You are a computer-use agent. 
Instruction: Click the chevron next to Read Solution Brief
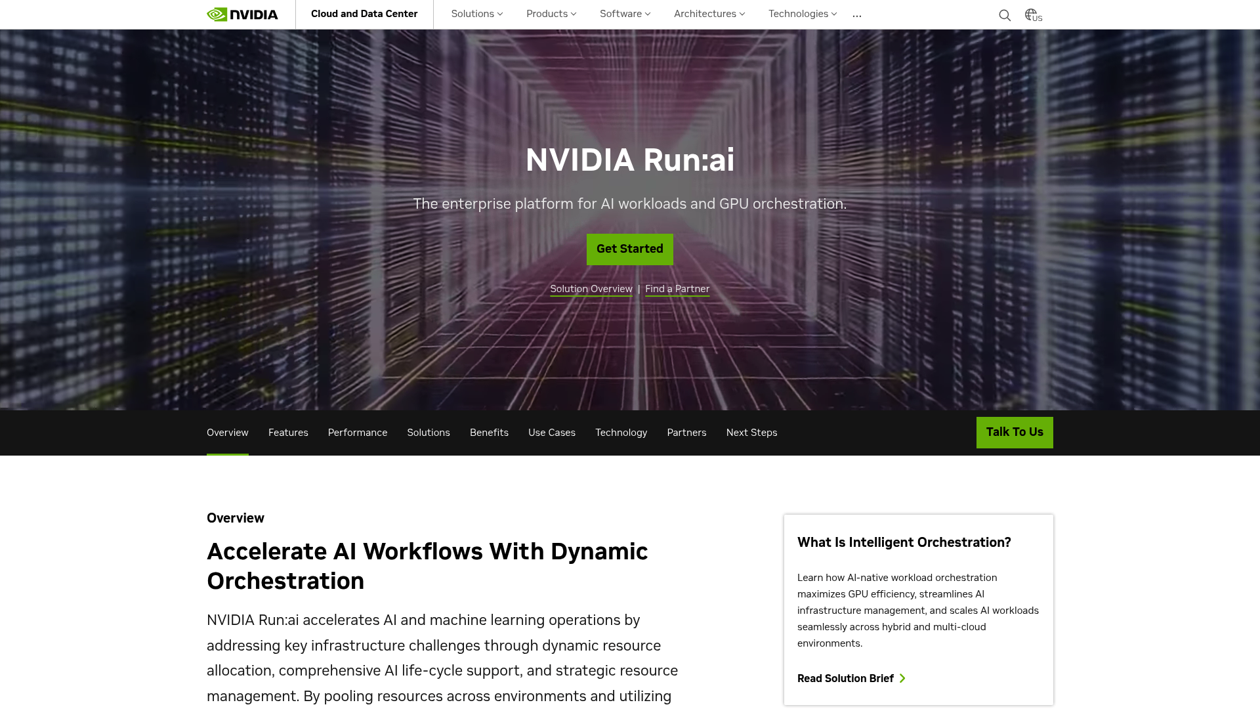coord(902,678)
